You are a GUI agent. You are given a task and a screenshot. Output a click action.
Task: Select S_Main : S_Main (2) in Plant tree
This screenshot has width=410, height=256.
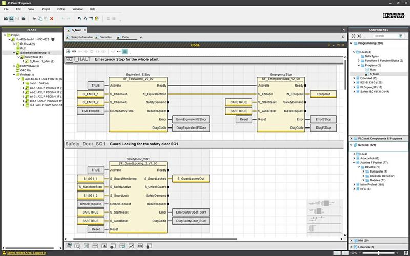(x=40, y=61)
